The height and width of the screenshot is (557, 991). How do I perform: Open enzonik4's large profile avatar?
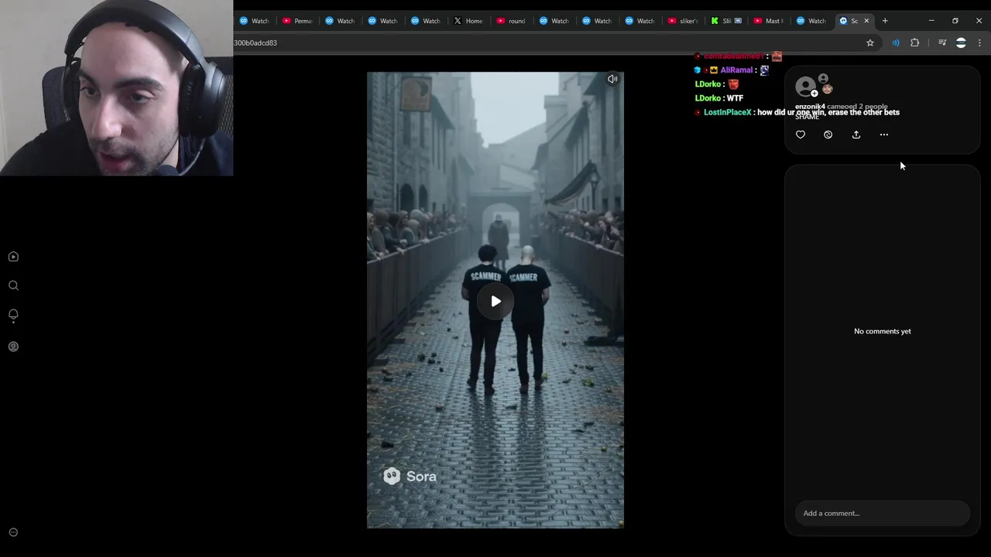point(806,85)
